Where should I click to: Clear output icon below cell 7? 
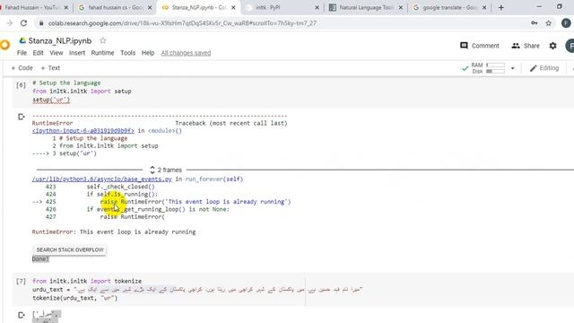22,315
